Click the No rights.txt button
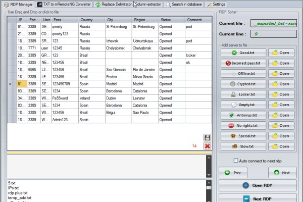 click(x=243, y=125)
